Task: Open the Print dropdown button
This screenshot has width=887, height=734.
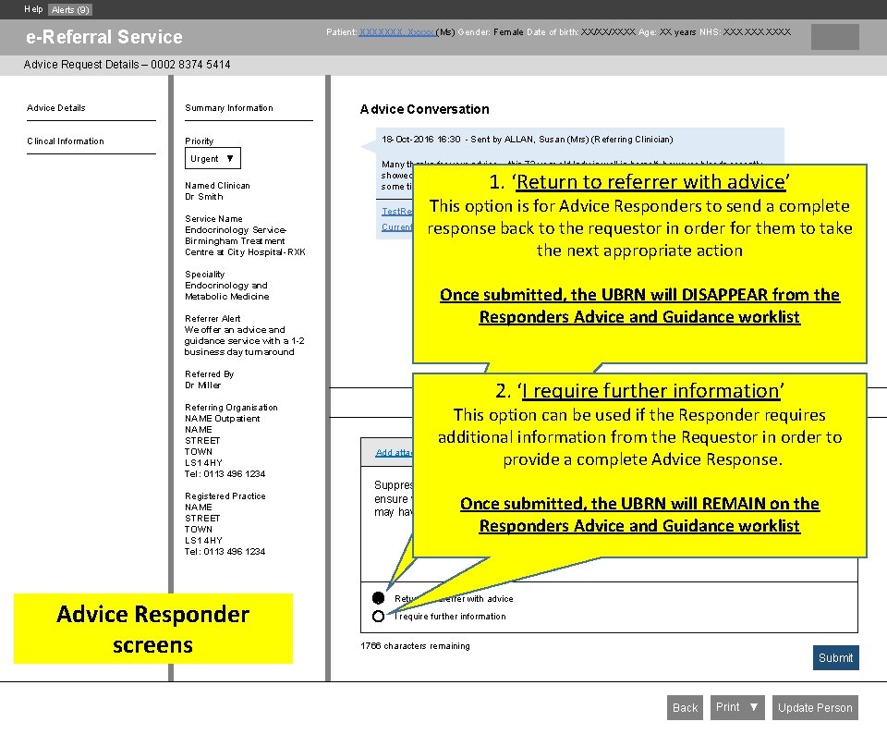Action: (x=737, y=707)
